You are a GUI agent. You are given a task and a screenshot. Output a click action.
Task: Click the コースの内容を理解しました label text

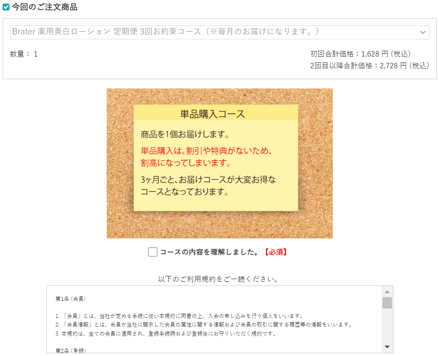(x=209, y=252)
